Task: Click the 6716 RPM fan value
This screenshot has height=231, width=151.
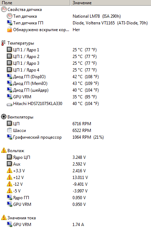Action: [x=82, y=124]
